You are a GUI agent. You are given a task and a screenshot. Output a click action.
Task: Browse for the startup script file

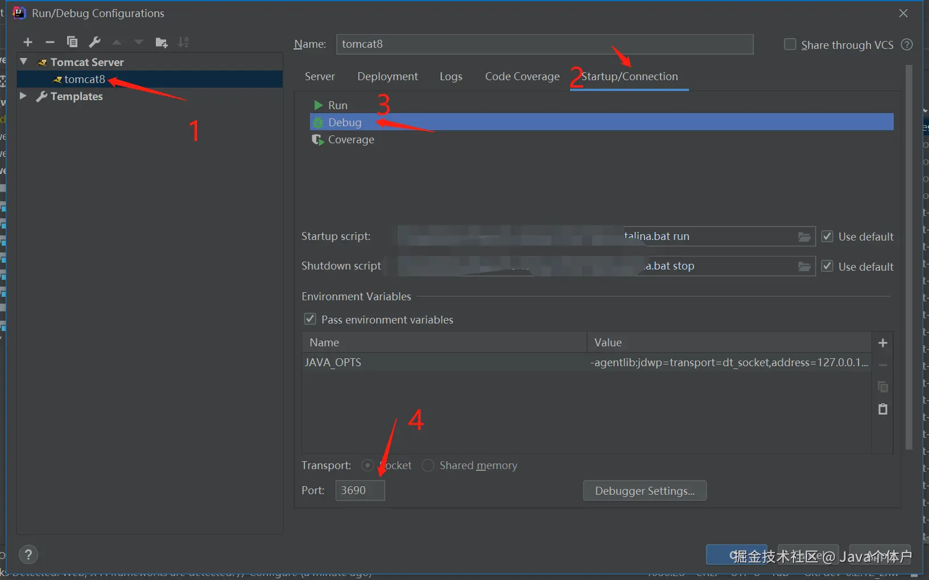804,237
